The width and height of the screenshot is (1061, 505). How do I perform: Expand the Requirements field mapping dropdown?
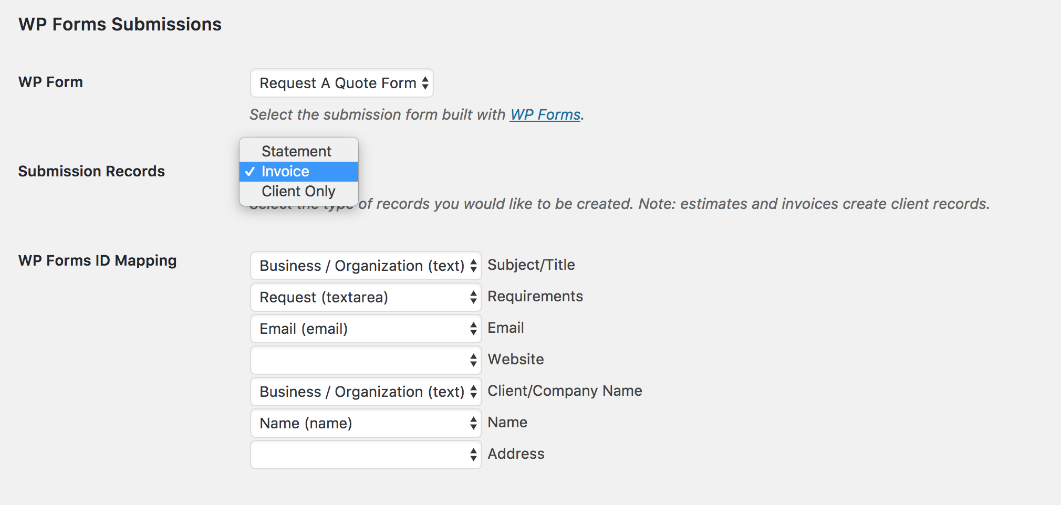(x=366, y=297)
